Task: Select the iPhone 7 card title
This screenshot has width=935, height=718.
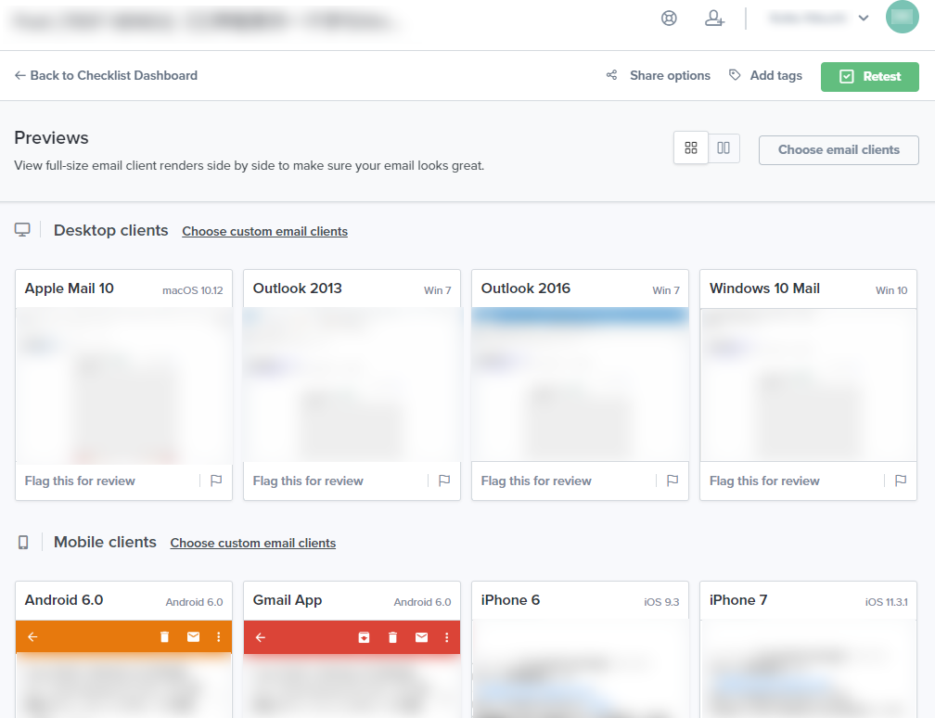Action: (738, 600)
